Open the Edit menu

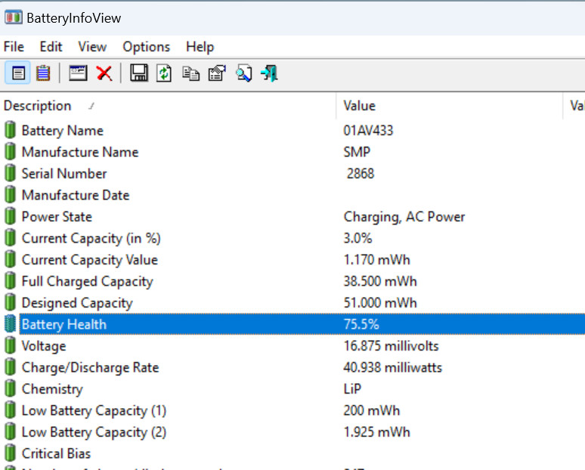pos(51,47)
